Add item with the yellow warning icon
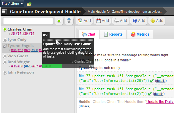This screenshot has width=174, height=113. point(157,21)
